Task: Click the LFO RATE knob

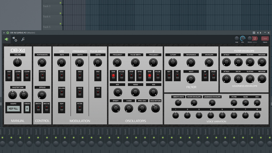Action: [61, 62]
